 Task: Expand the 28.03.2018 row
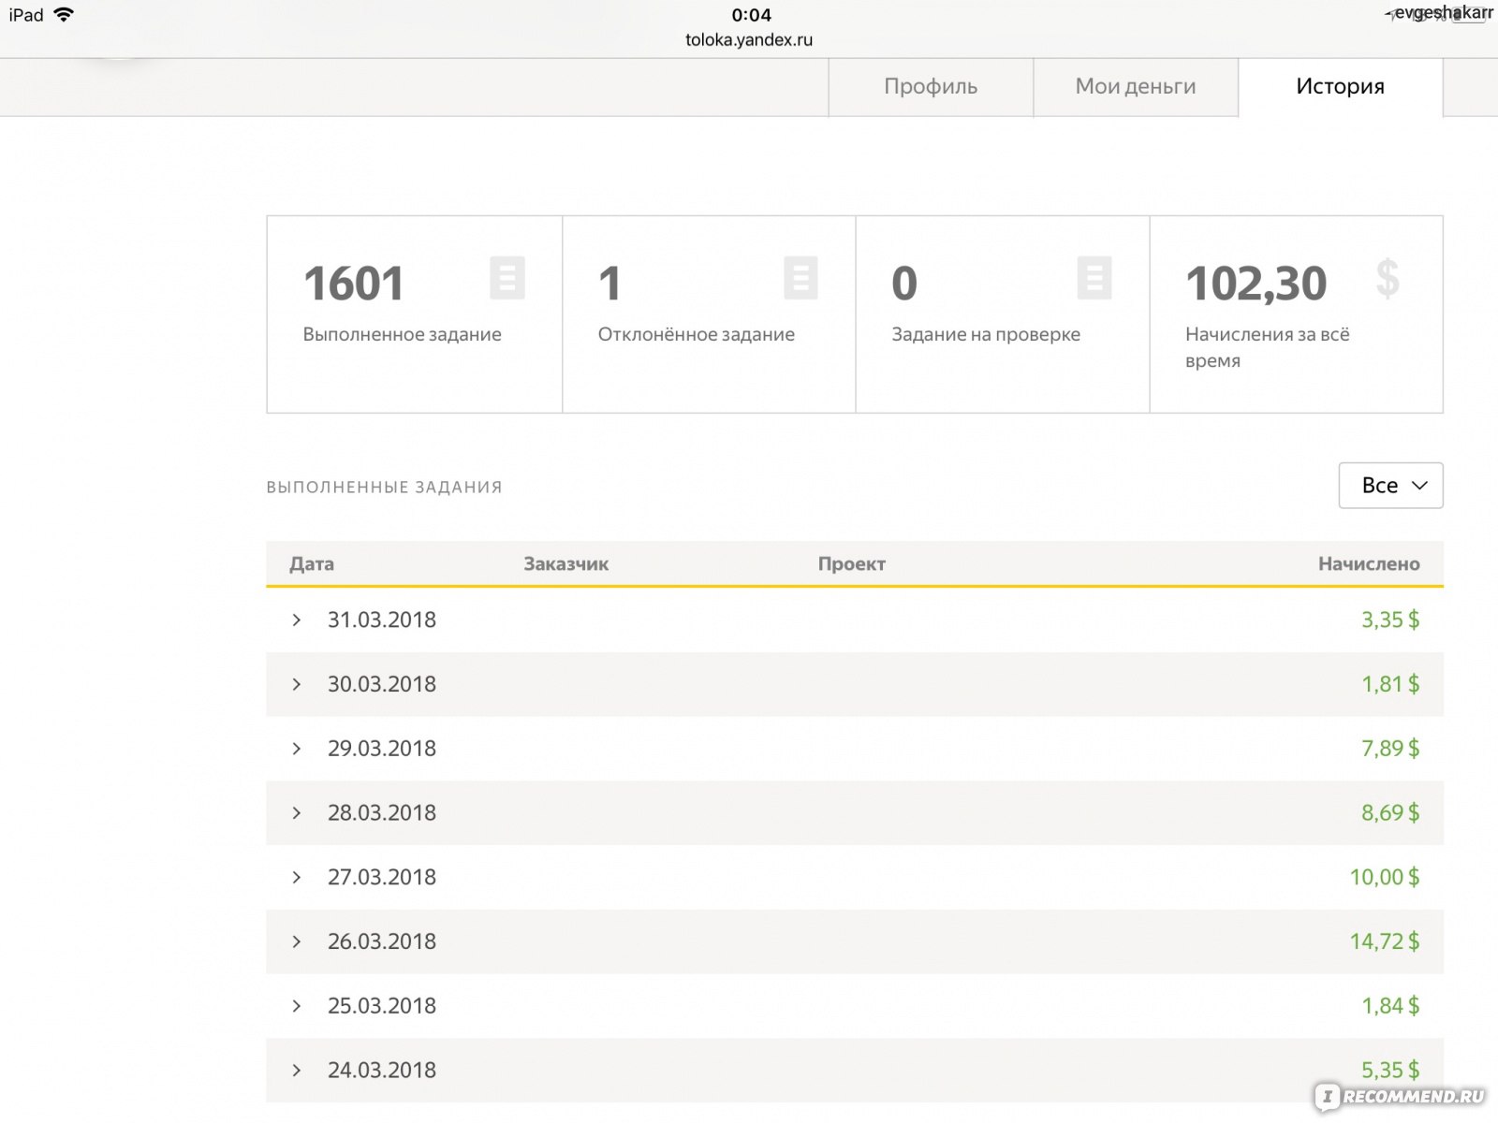coord(297,813)
